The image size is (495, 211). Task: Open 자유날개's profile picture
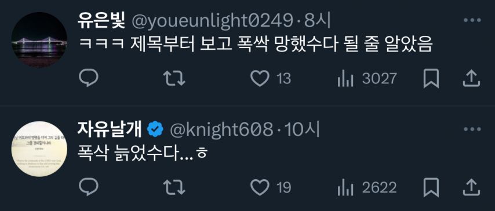(39, 149)
